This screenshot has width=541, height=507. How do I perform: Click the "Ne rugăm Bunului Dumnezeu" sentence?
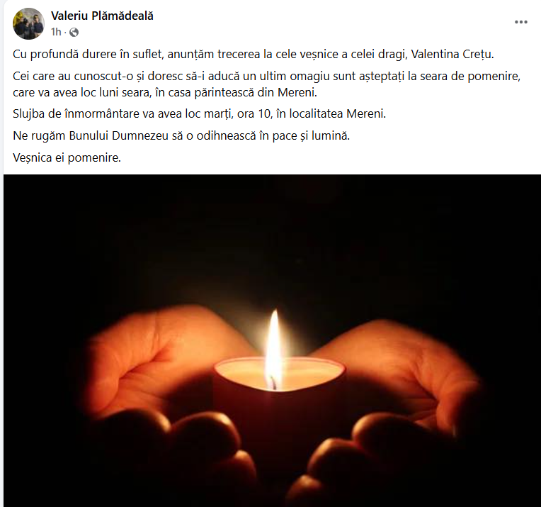click(181, 136)
